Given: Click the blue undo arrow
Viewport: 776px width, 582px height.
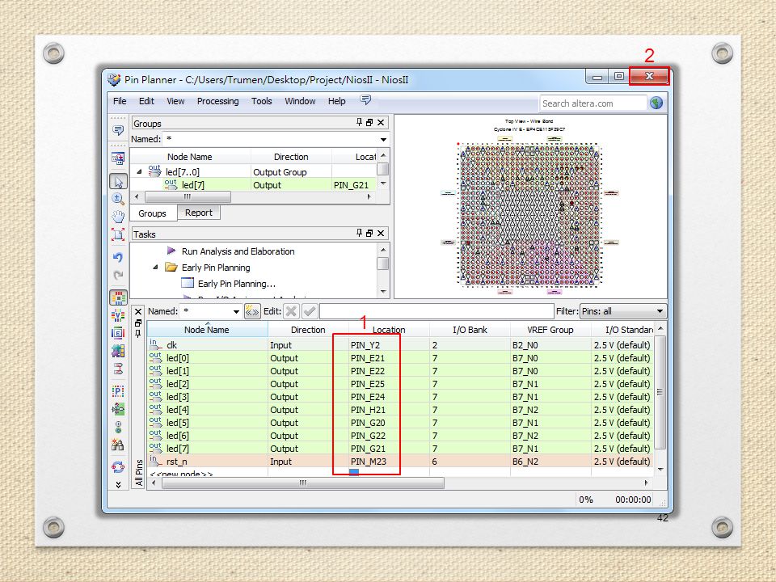Looking at the screenshot, I should [118, 257].
